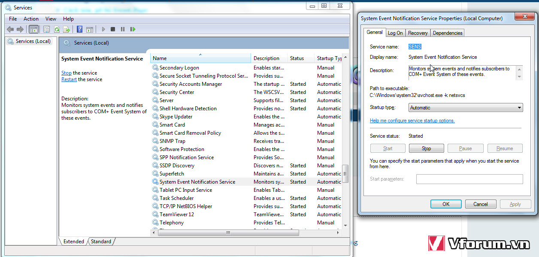Screen dimensions: 539x257
Task: Sort by the Startup Type column header
Action: [329, 58]
